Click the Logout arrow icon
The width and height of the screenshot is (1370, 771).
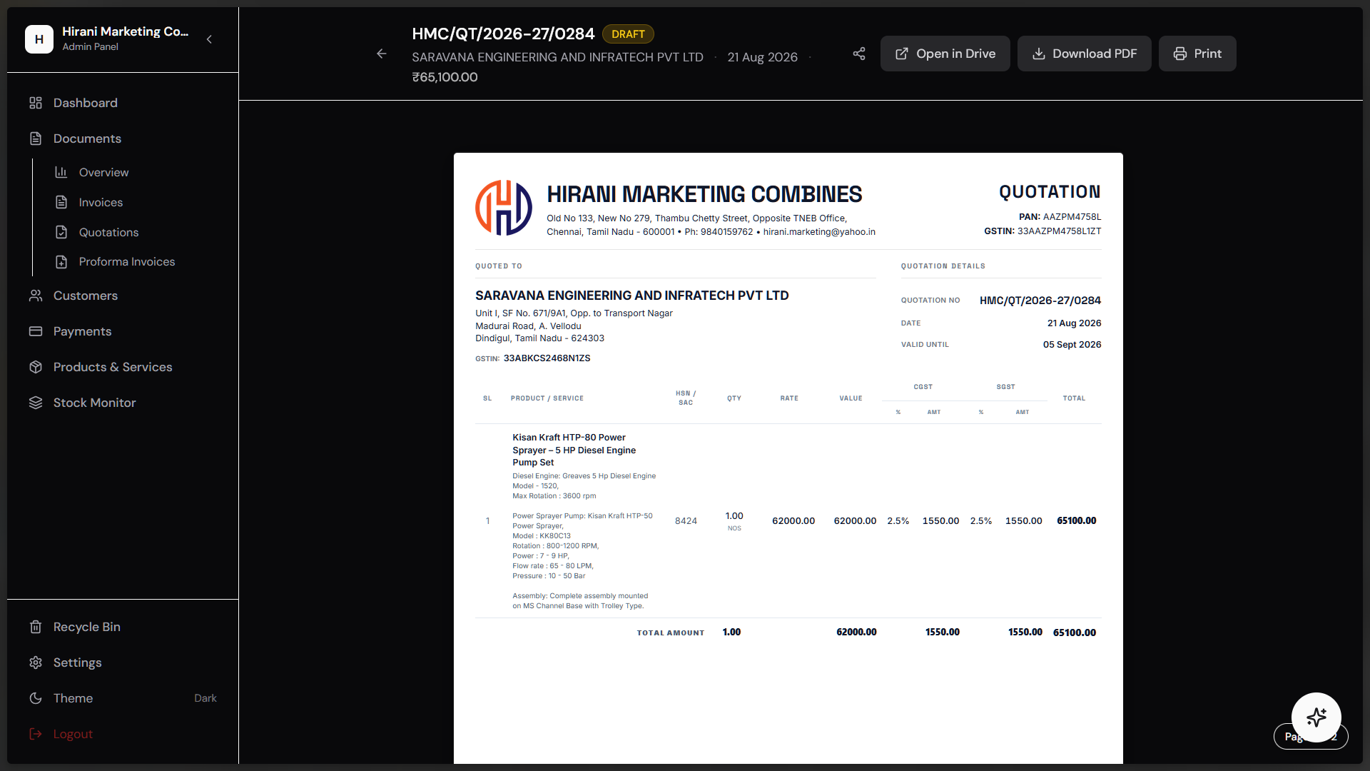click(x=36, y=734)
